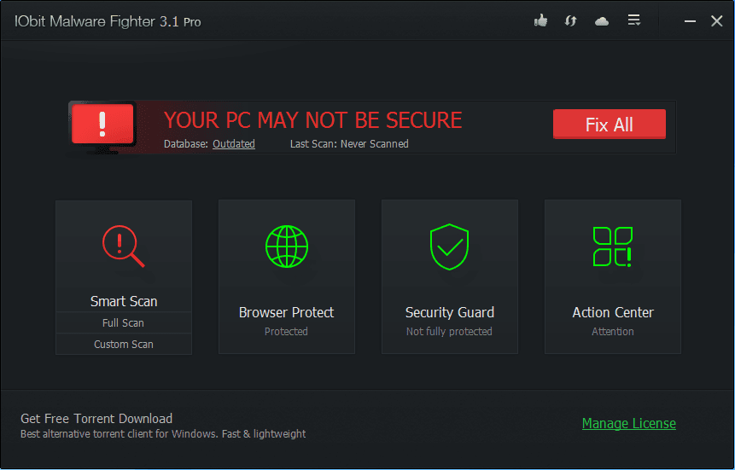The height and width of the screenshot is (470, 735).
Task: Click the Browser Protect globe icon
Action: coord(287,247)
